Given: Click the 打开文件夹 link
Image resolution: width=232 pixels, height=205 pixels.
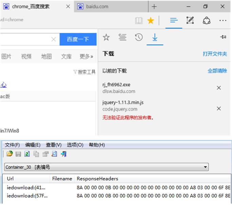Looking at the screenshot, I should click(x=215, y=54).
